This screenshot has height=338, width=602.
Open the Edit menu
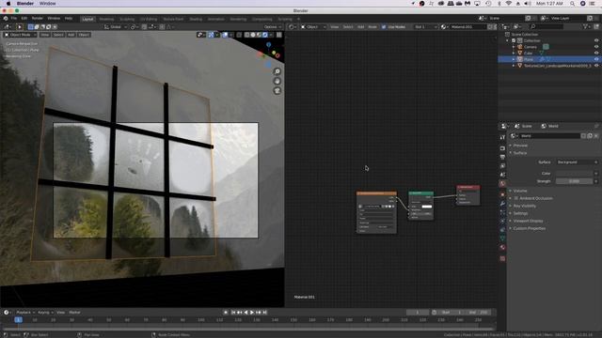24,19
